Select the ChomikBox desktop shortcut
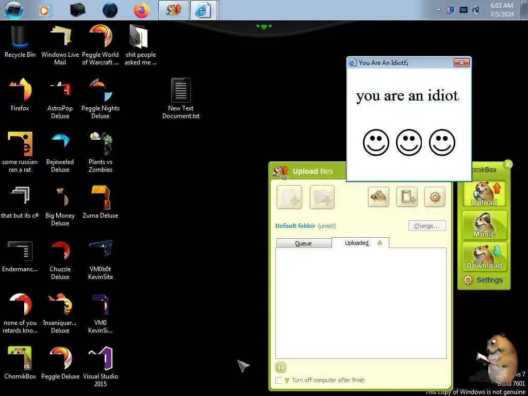Screen dimensions: 528x396 pos(20,363)
